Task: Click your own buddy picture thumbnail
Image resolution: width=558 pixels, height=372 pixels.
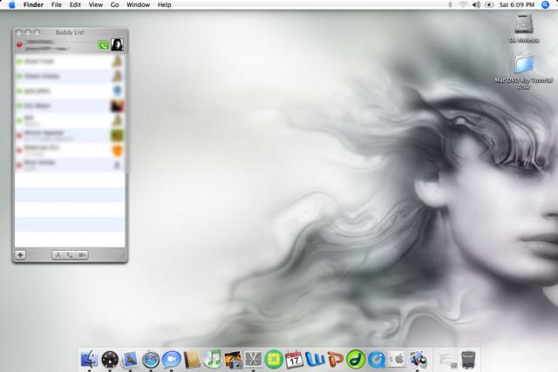Action: pyautogui.click(x=117, y=44)
